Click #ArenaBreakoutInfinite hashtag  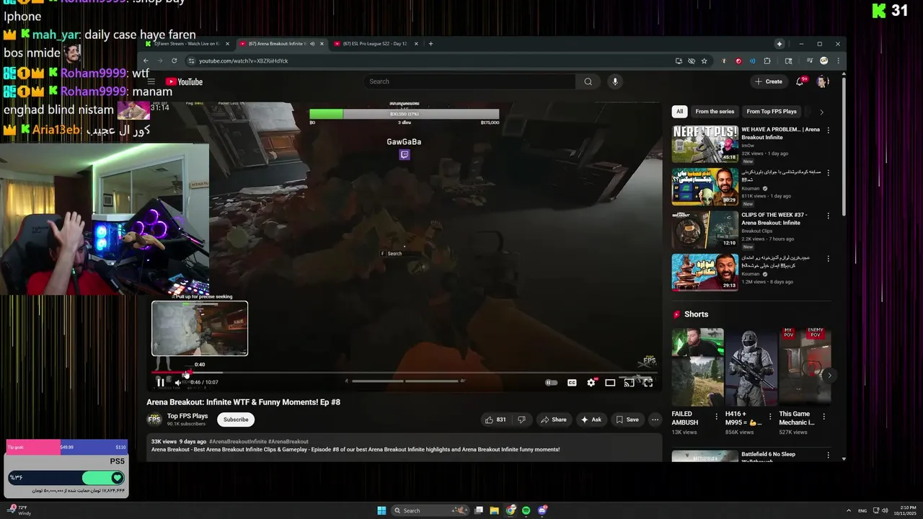238,441
